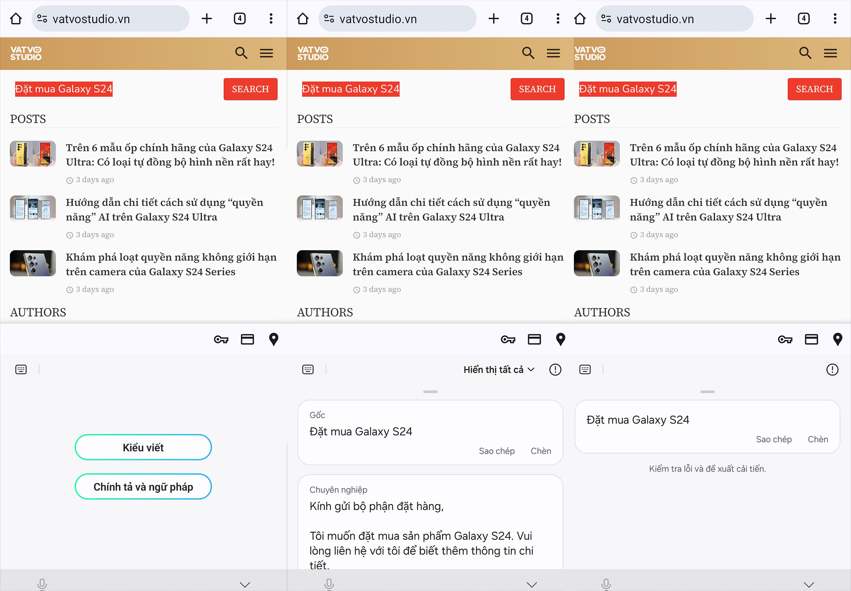The image size is (851, 591).
Task: Collapse the keyboard panel in the right screen
Action: pyautogui.click(x=809, y=585)
